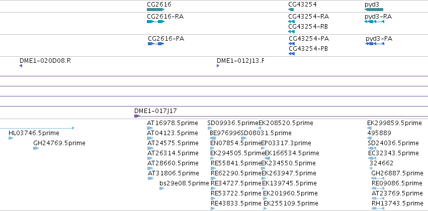Viewport: 428px width, 211px height.
Task: Select the DME1-012J13.F marker triangle
Action: (218, 66)
